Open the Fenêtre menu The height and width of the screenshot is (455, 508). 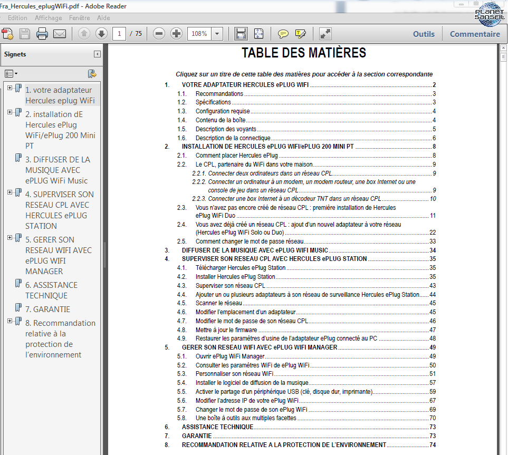tap(80, 17)
